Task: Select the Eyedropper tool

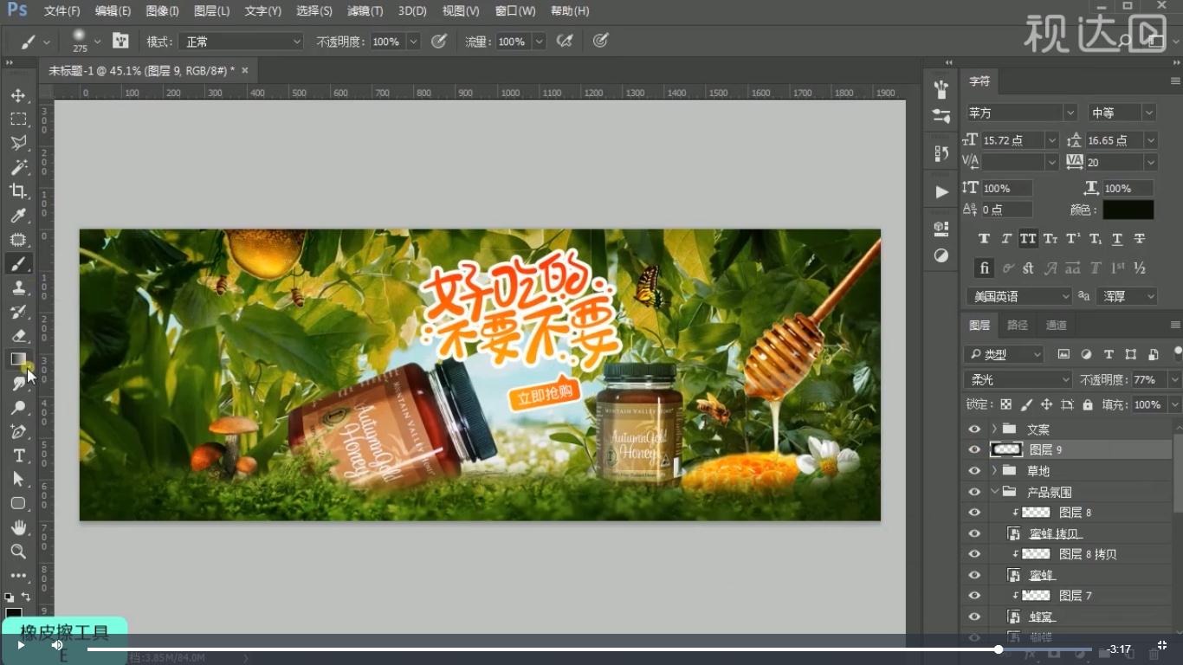Action: click(18, 216)
